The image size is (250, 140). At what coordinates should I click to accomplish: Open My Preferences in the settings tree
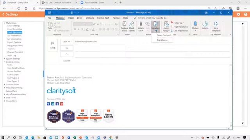(x=14, y=35)
